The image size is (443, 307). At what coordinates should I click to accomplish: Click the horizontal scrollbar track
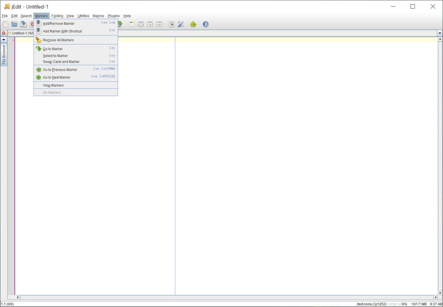[227, 297]
